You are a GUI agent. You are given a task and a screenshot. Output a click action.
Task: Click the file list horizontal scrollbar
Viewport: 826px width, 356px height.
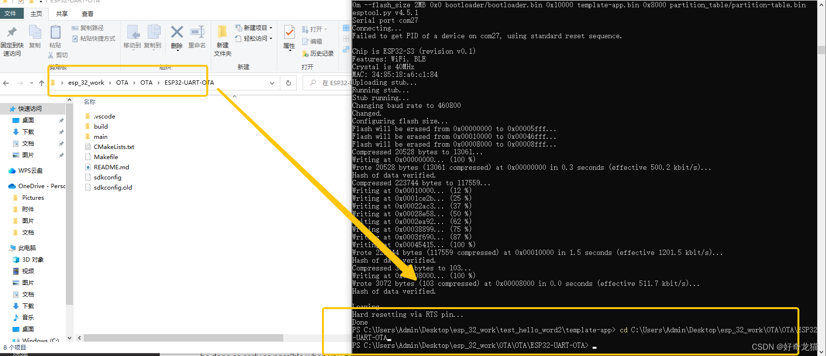(183, 338)
